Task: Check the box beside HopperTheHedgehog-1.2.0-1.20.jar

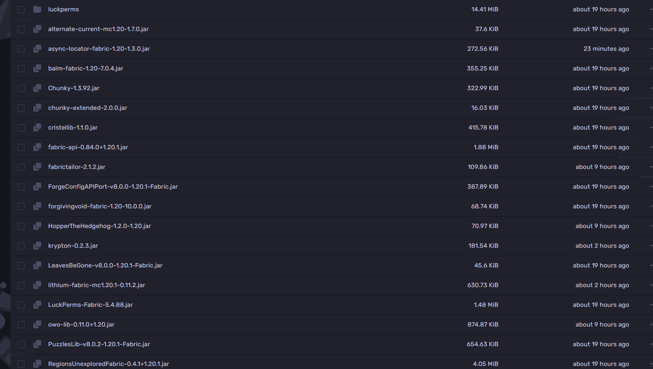Action: click(21, 226)
